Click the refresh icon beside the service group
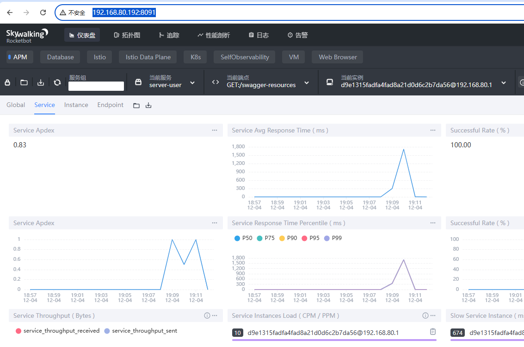The height and width of the screenshot is (347, 524). 57,82
